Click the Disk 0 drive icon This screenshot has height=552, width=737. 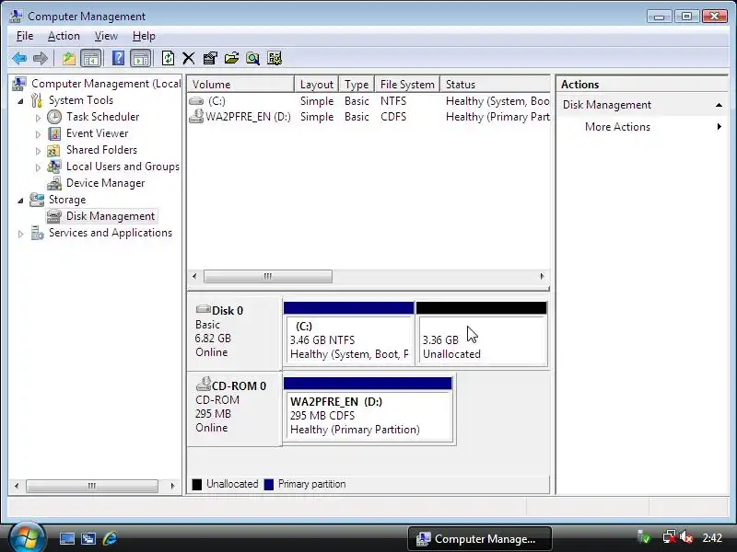click(x=203, y=309)
